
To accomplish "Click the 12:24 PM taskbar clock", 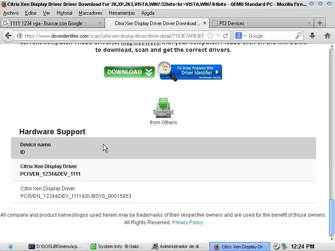I will pos(302,246).
